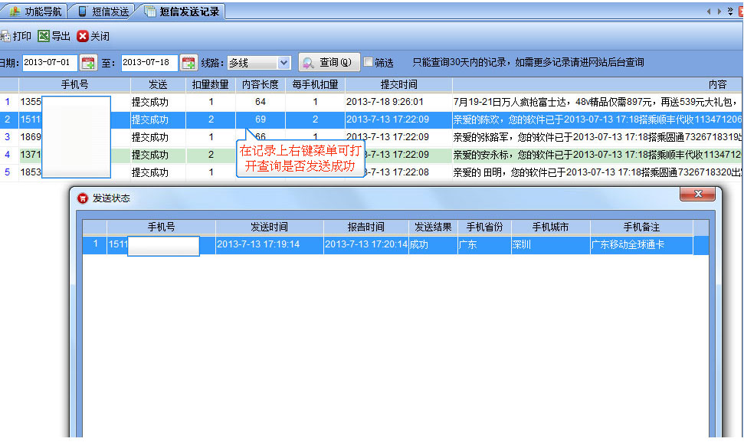The width and height of the screenshot is (744, 445).
Task: Click the end date input field
Action: coord(149,63)
